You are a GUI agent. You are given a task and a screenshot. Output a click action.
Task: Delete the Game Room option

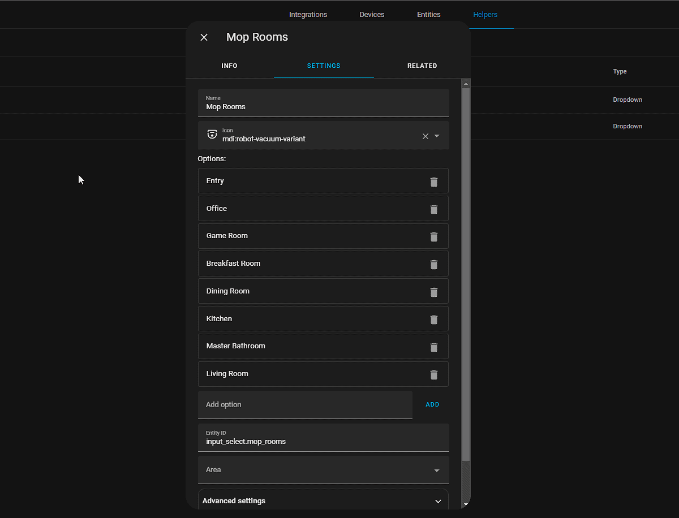pos(434,237)
